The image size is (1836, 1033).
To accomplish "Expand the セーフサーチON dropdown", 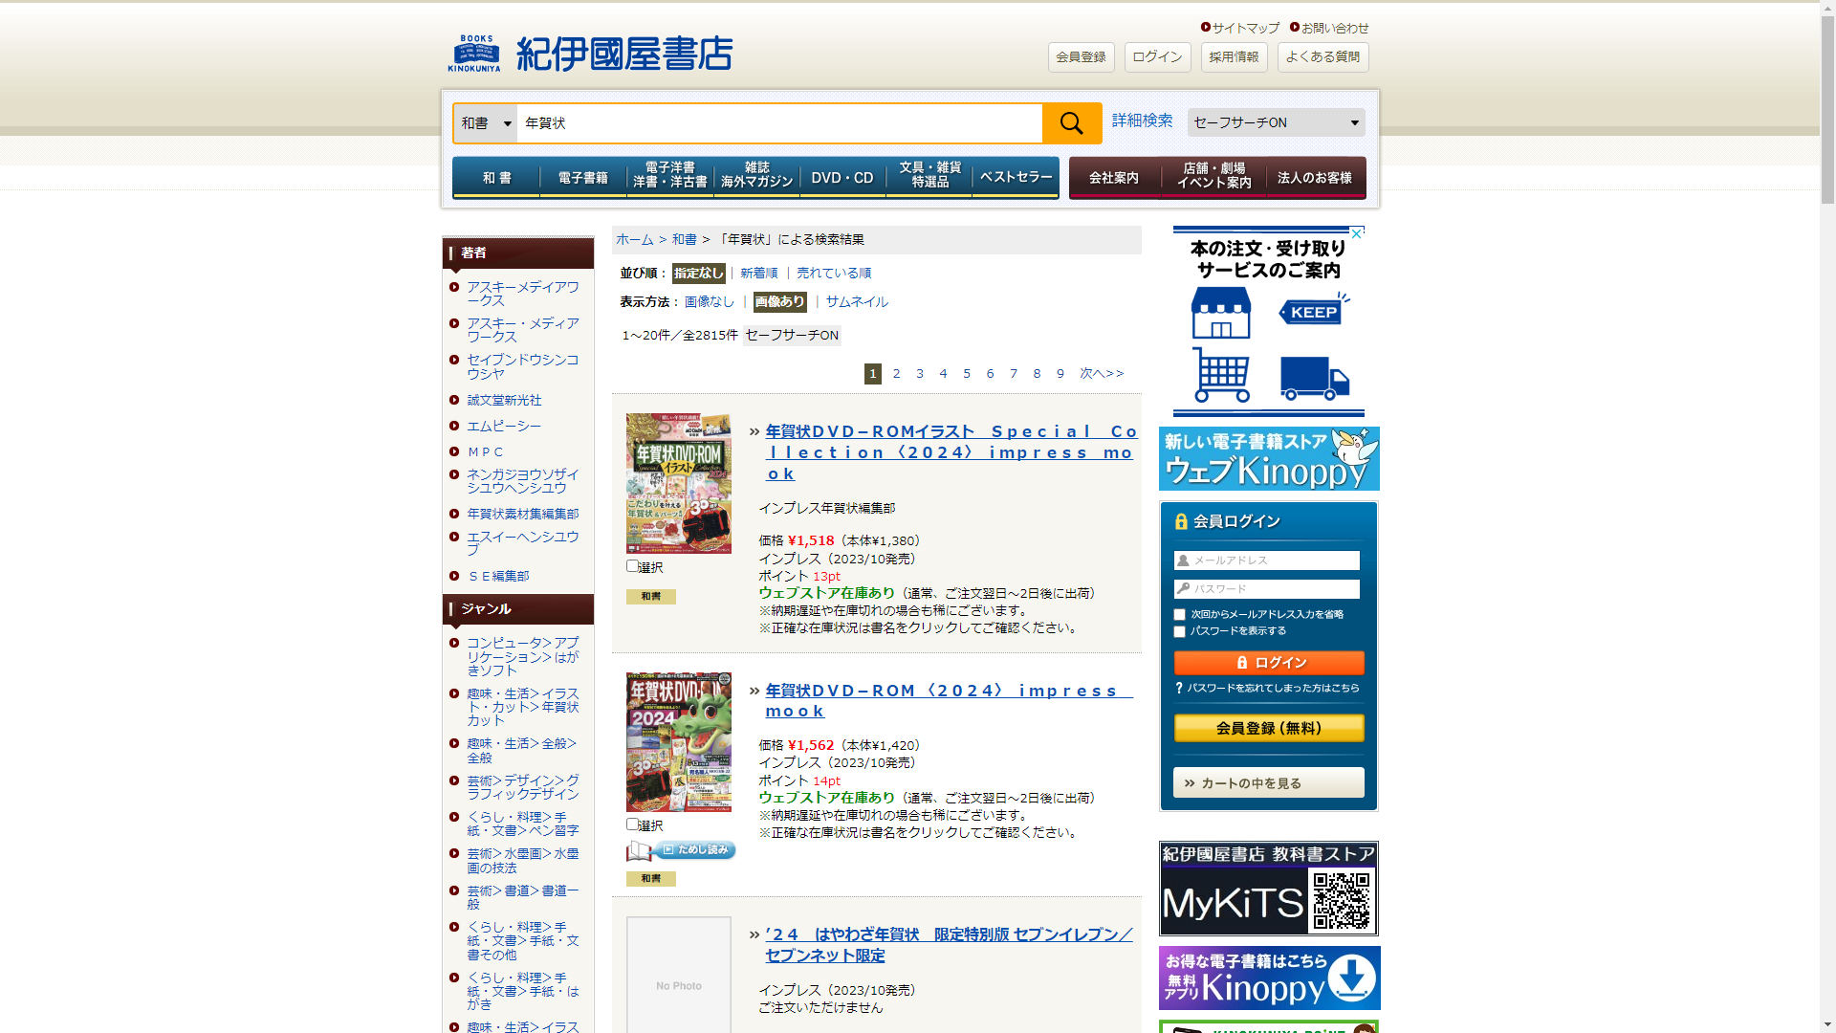I will [1276, 122].
